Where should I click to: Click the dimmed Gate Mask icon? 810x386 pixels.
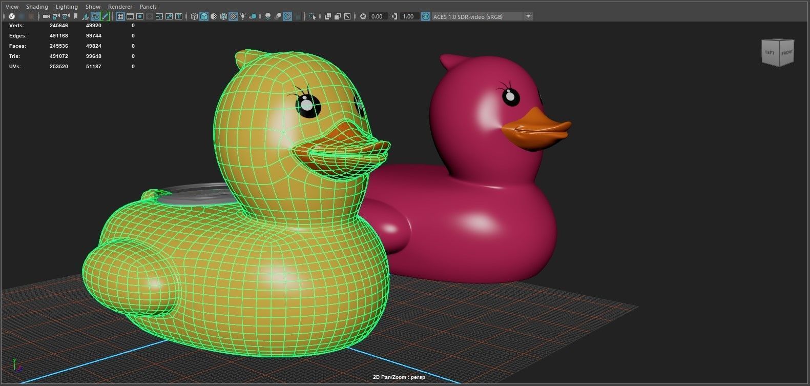click(x=150, y=16)
